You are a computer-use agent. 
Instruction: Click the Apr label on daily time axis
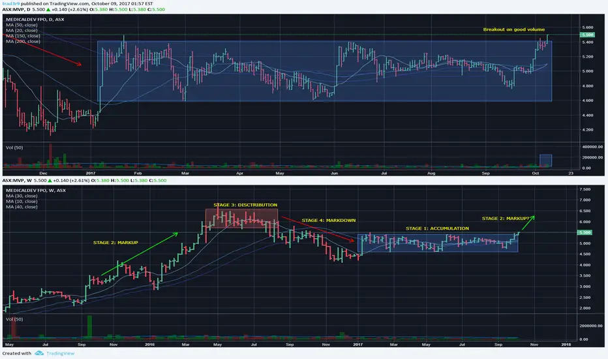pos(239,174)
